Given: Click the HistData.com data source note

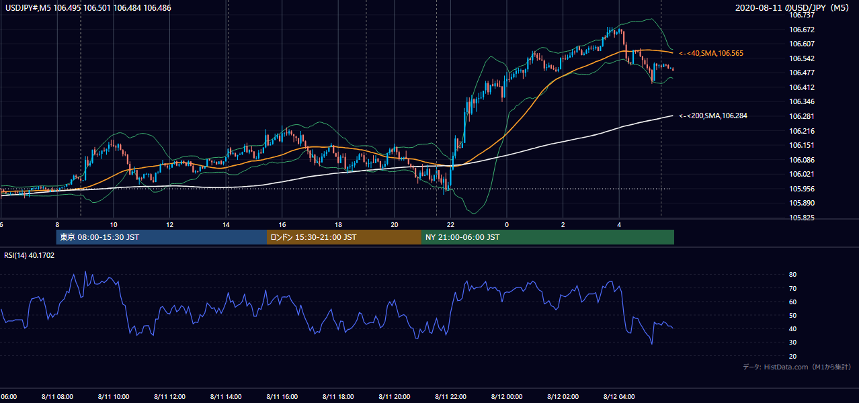Looking at the screenshot, I should [x=797, y=367].
